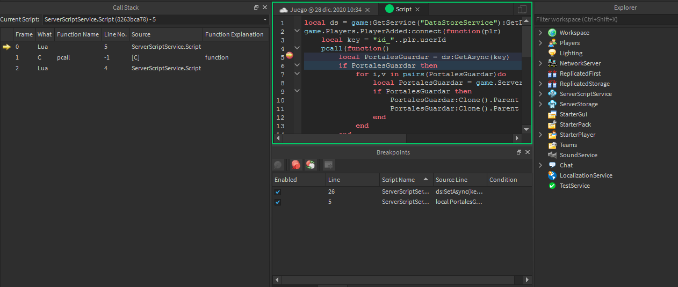Click the SoundService speaker icon
This screenshot has height=287, width=678.
(x=552, y=155)
